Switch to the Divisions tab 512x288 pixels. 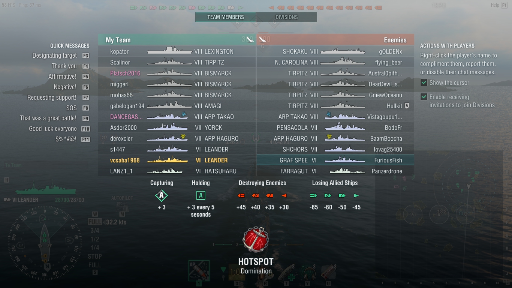287,17
